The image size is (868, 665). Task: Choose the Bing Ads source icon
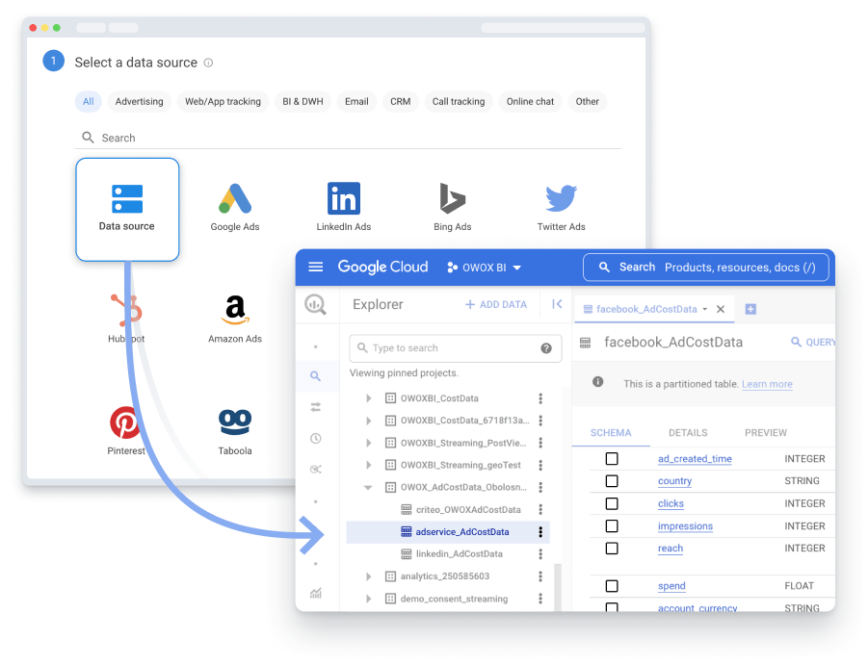click(452, 198)
